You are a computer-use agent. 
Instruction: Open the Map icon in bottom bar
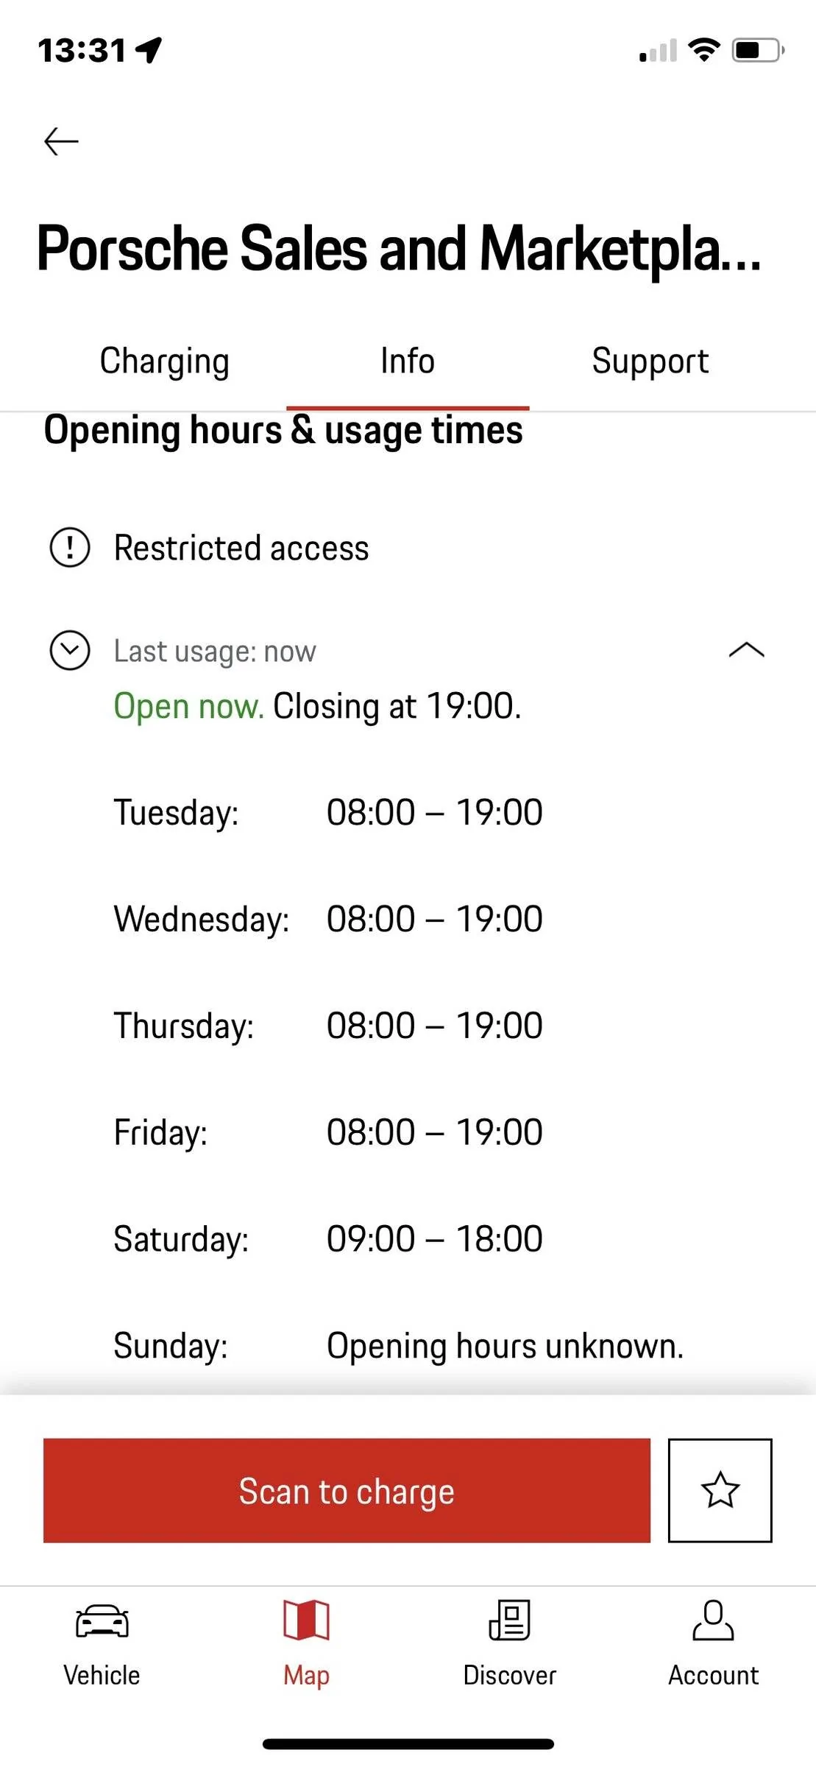click(306, 1620)
